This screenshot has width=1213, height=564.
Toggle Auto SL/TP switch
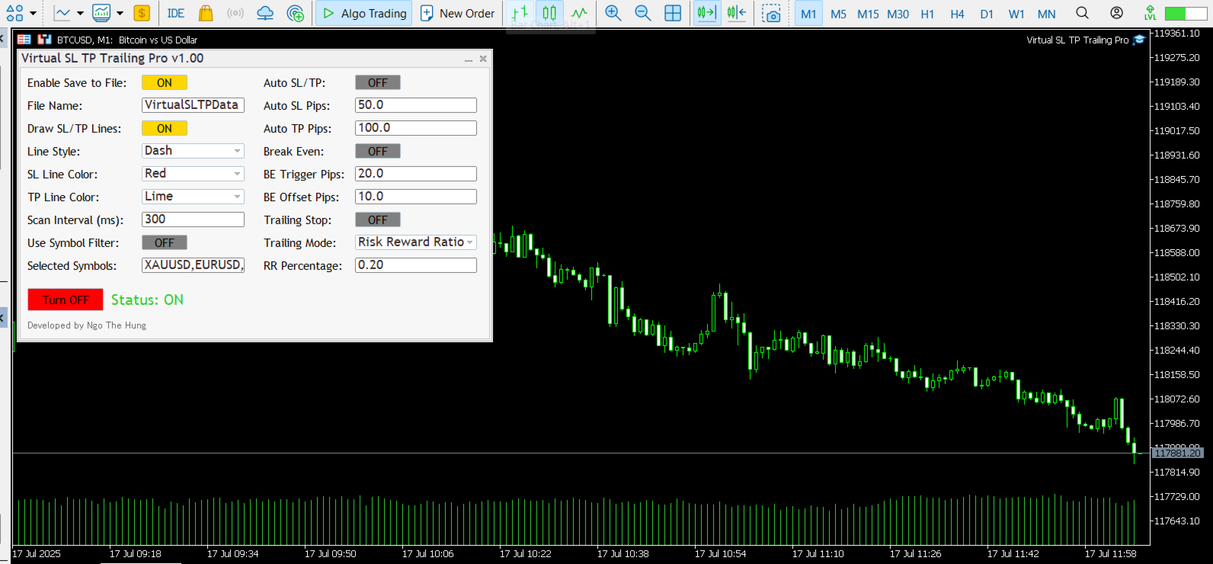378,82
